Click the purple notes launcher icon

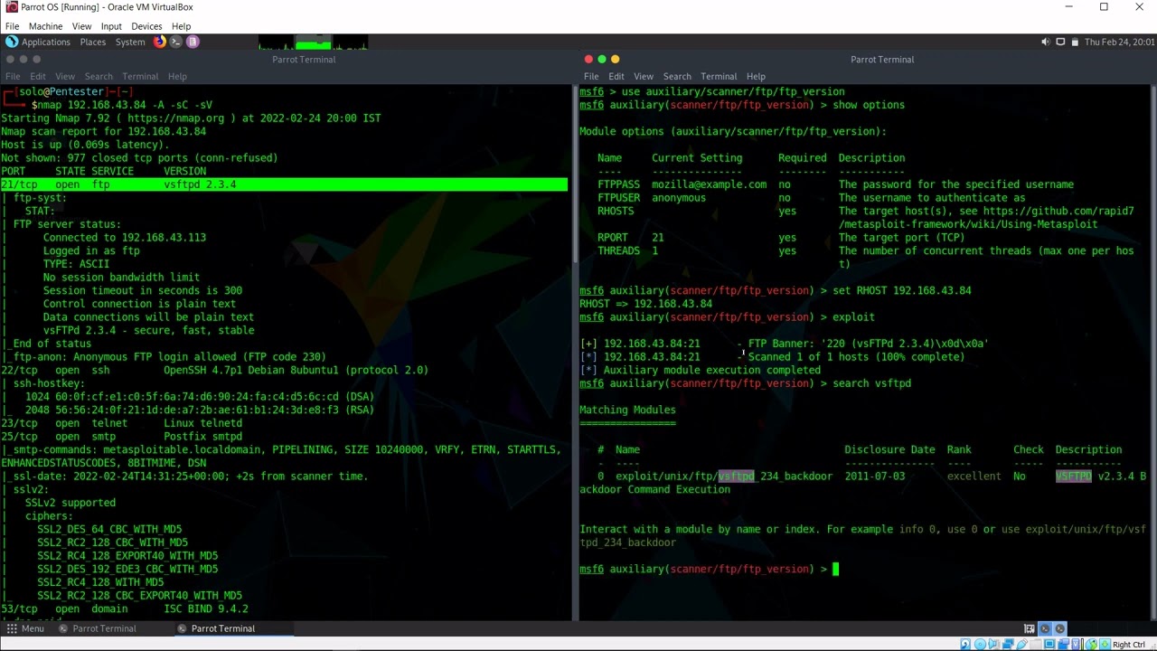tap(193, 42)
